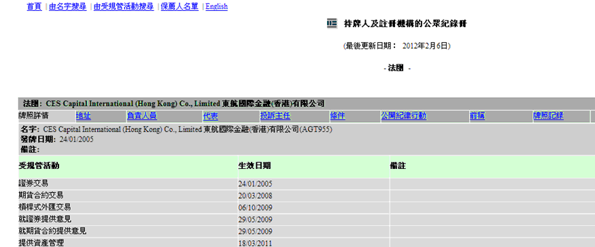Viewport: 595px width, 247px height.
Task: Click the 就證券提供意見 row cell
Action: pos(128,219)
